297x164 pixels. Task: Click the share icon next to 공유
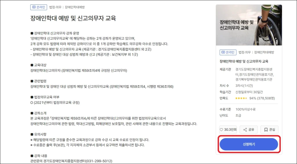click(245, 130)
